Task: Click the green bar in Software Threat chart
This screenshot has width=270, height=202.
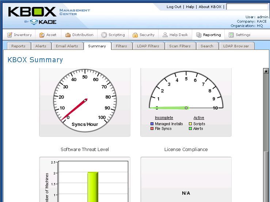Action: (93, 187)
